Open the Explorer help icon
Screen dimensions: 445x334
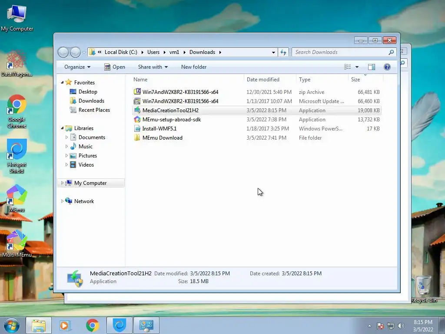click(387, 67)
